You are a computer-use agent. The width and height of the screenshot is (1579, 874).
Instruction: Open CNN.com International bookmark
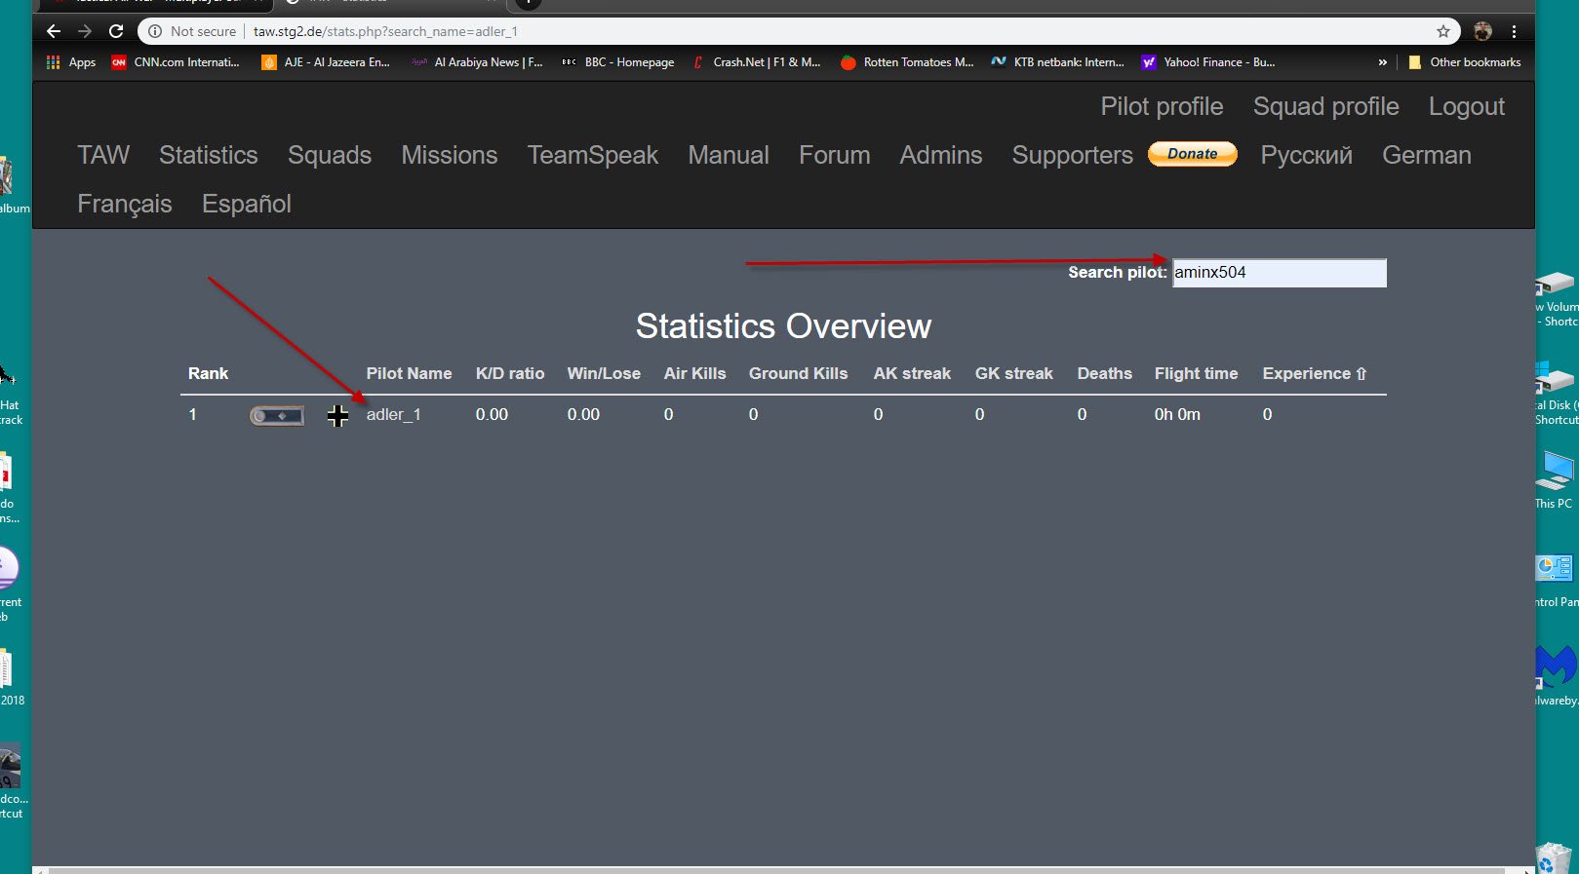tap(176, 62)
